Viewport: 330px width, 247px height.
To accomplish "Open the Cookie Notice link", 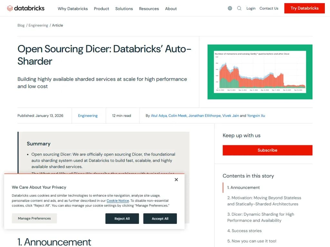I will (x=118, y=200).
